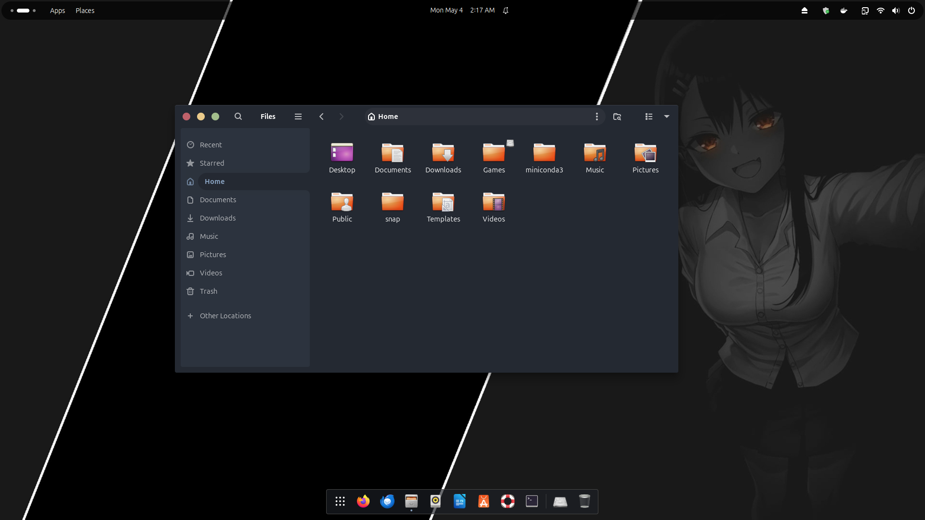This screenshot has width=925, height=520.
Task: Click the volume speaker icon
Action: (x=896, y=10)
